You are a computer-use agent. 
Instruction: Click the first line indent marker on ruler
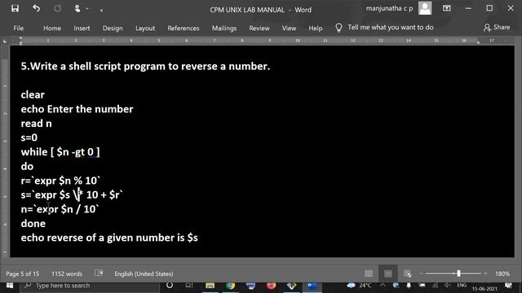click(x=20, y=38)
